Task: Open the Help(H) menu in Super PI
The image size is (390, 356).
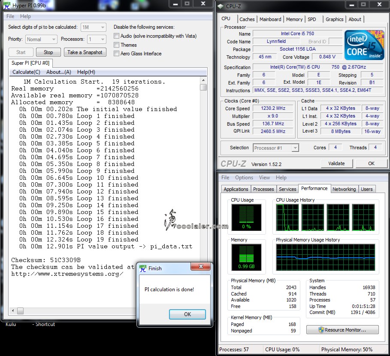Action: click(x=86, y=72)
